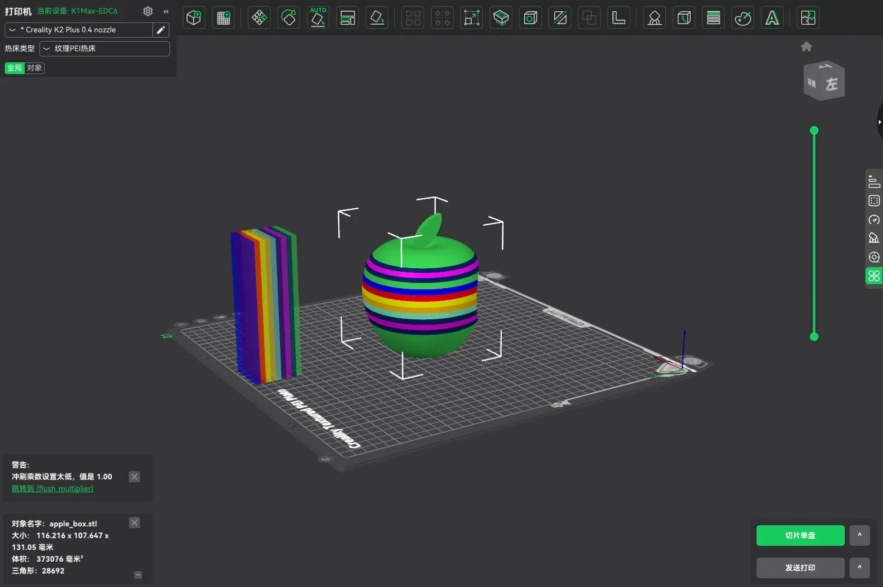This screenshot has height=587, width=883.
Task: Click the 打印机 printer heading
Action: point(18,11)
